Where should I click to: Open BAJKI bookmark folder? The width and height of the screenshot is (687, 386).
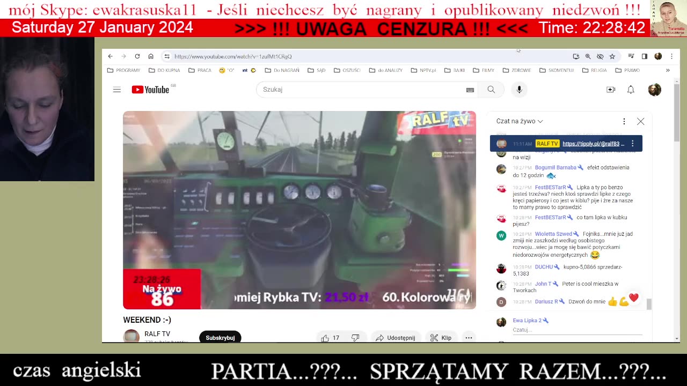(455, 70)
